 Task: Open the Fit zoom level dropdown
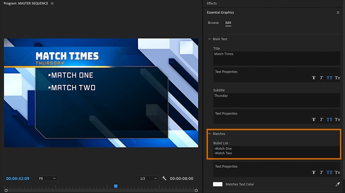[47, 178]
